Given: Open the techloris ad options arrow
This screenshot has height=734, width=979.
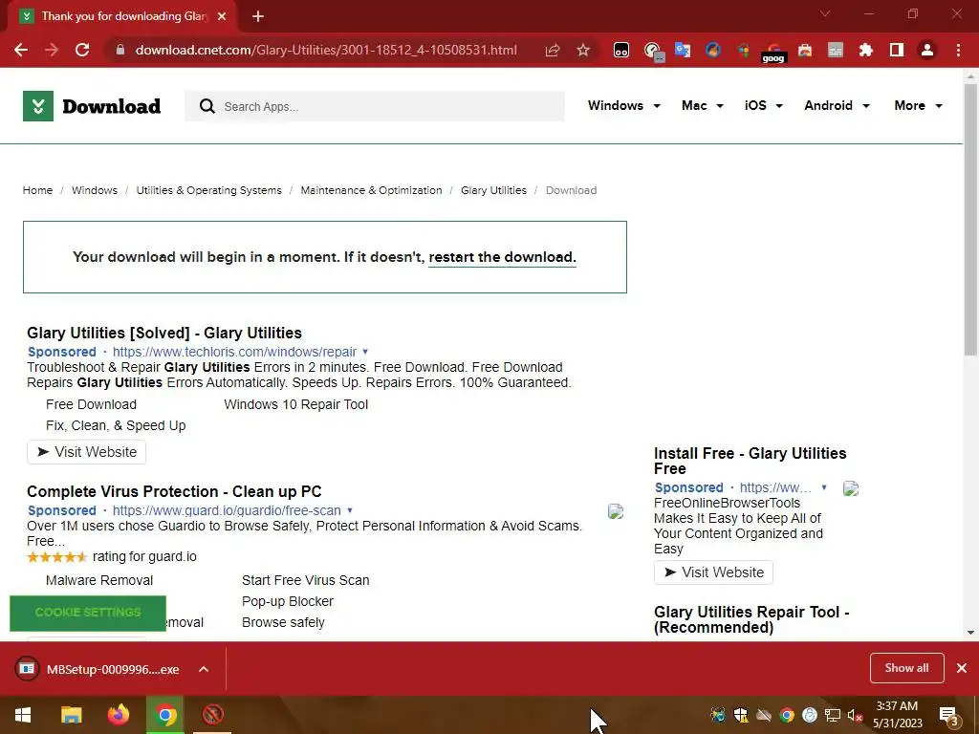Looking at the screenshot, I should click(x=365, y=352).
